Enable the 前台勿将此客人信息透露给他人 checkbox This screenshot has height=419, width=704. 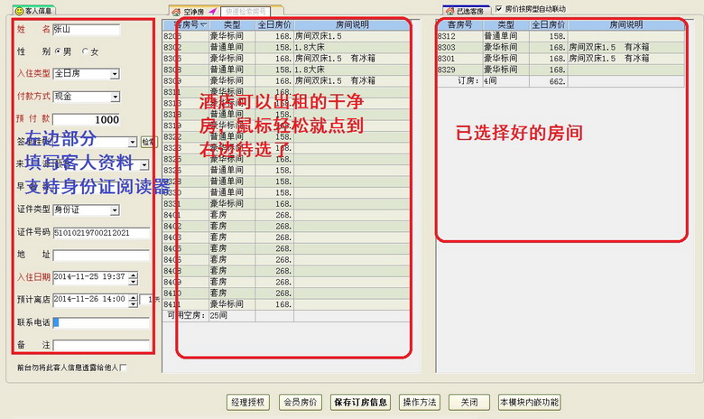pos(124,368)
